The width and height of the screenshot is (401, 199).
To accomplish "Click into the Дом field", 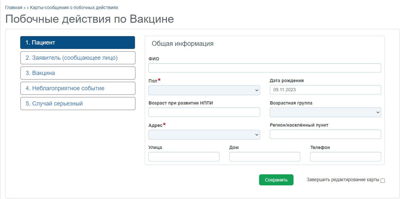I will point(264,157).
